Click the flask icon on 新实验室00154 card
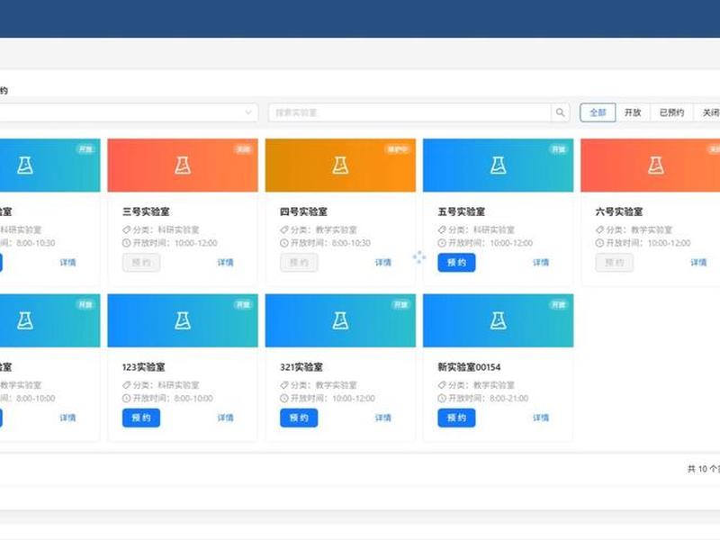Screen dimensions: 720x540 point(499,321)
